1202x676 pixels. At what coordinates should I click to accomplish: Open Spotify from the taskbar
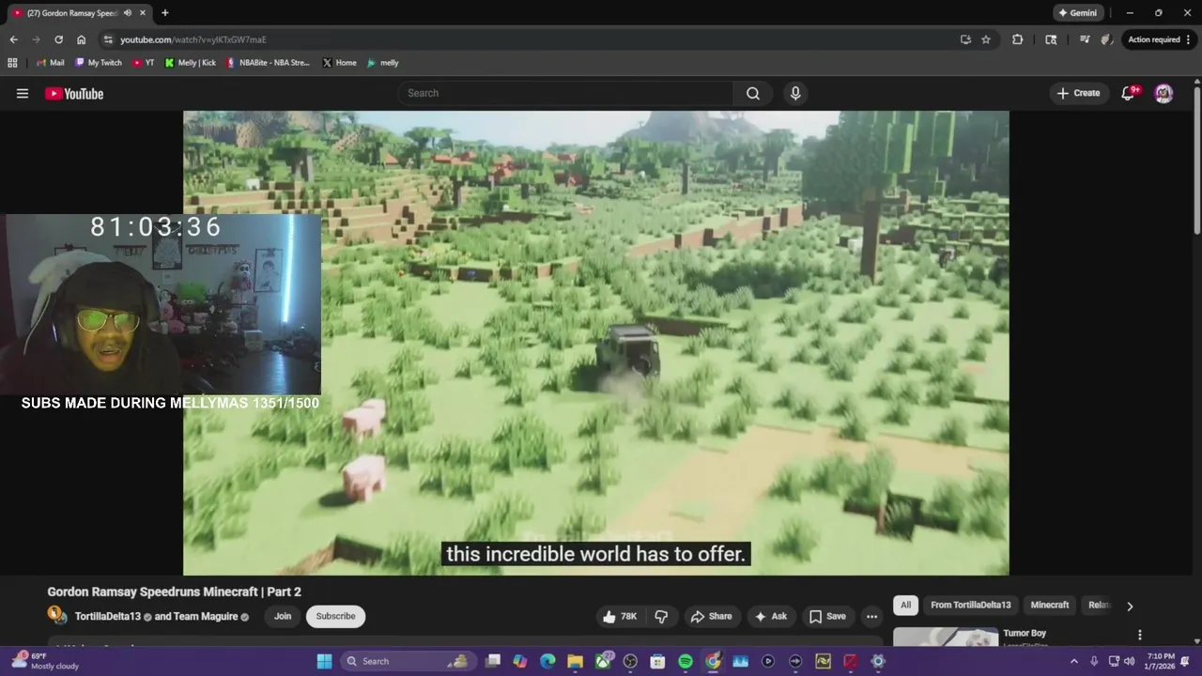[x=686, y=661]
